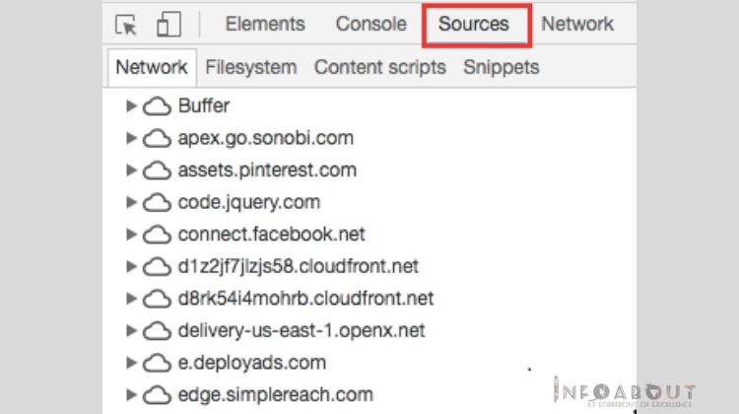Viewport: 739px width, 414px height.
Task: Open the Elements panel tab
Action: click(265, 25)
